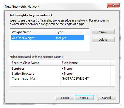Screen dimensions: 124x108
Task: Open the GASTRACEWEIGHT field name dropdown
Action: click(85, 79)
